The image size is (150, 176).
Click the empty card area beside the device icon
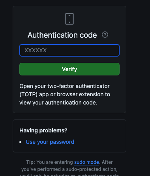coord(100,19)
